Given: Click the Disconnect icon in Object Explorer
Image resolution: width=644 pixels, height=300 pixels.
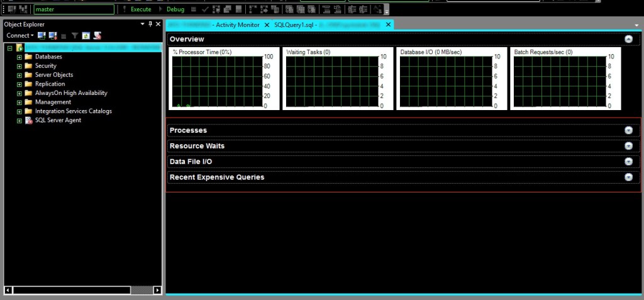Looking at the screenshot, I should pos(53,36).
